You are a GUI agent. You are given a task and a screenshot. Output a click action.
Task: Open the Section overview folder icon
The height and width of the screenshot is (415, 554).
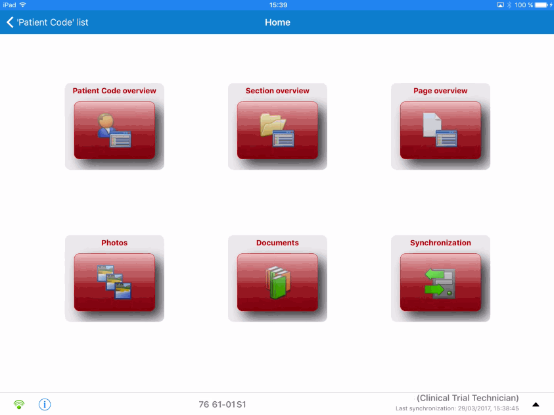(277, 130)
